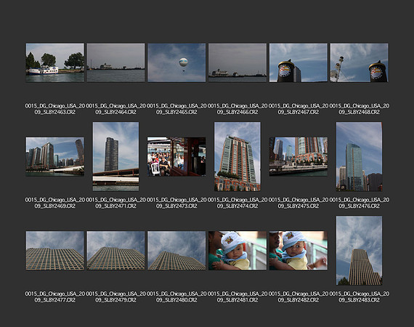
Task: Select the boat passengers thumbnail 2473
Action: click(x=176, y=157)
